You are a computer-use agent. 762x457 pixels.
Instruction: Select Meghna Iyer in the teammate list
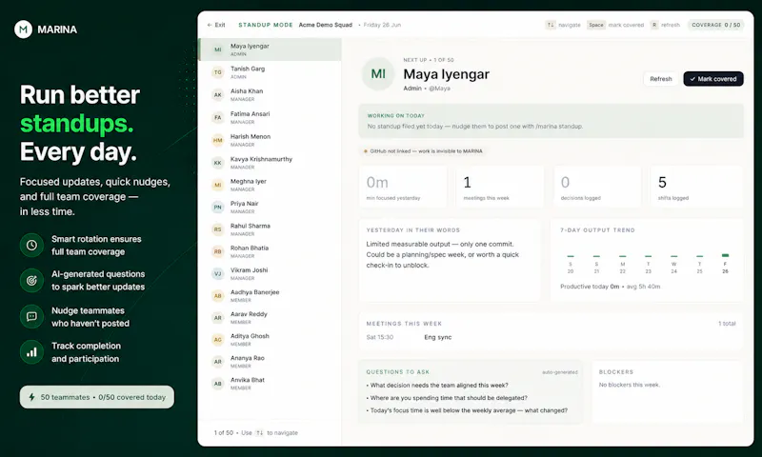tap(270, 185)
